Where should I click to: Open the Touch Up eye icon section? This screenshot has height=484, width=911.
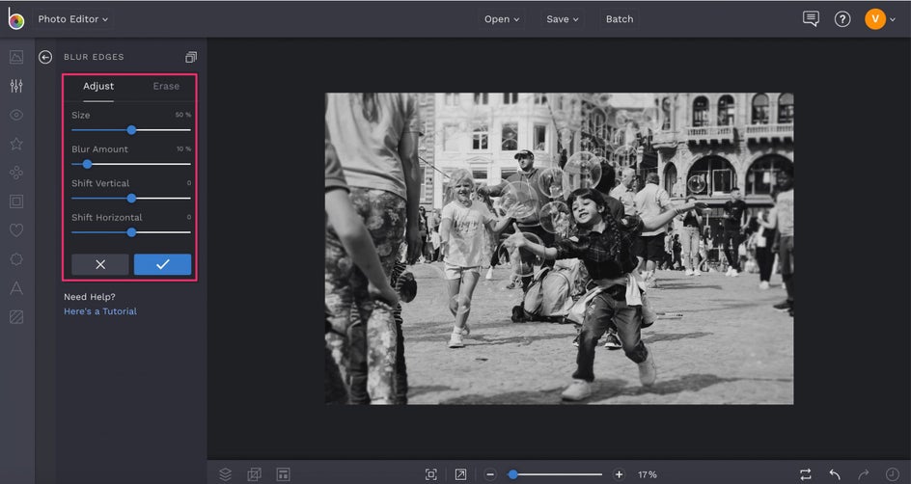pos(16,115)
